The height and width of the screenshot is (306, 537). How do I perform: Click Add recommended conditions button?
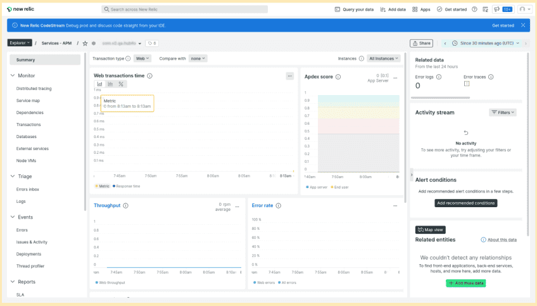pyautogui.click(x=466, y=203)
